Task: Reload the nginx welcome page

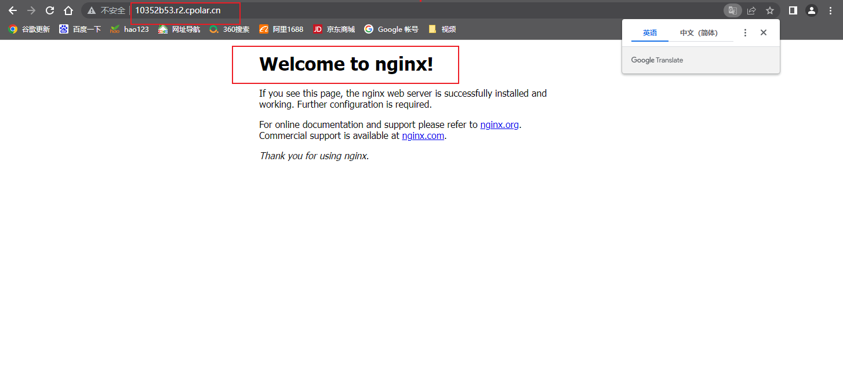Action: pyautogui.click(x=50, y=10)
